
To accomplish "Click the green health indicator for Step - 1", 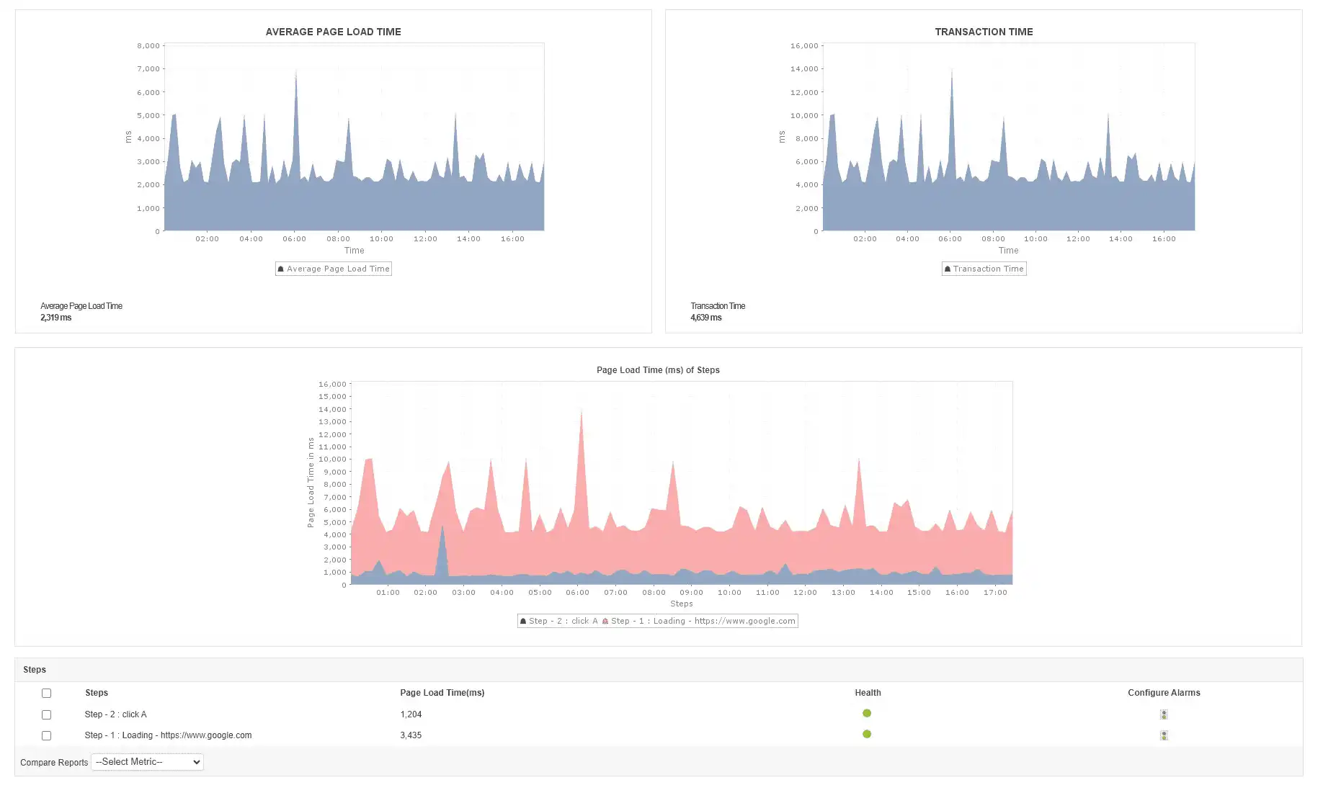I will coord(867,734).
